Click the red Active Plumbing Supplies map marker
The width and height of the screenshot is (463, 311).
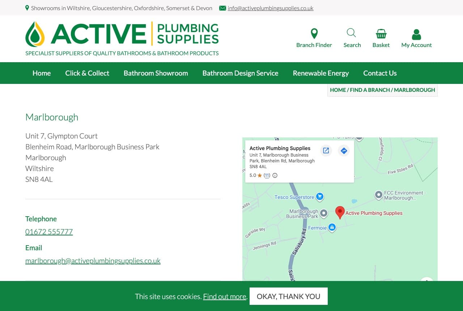pyautogui.click(x=340, y=212)
